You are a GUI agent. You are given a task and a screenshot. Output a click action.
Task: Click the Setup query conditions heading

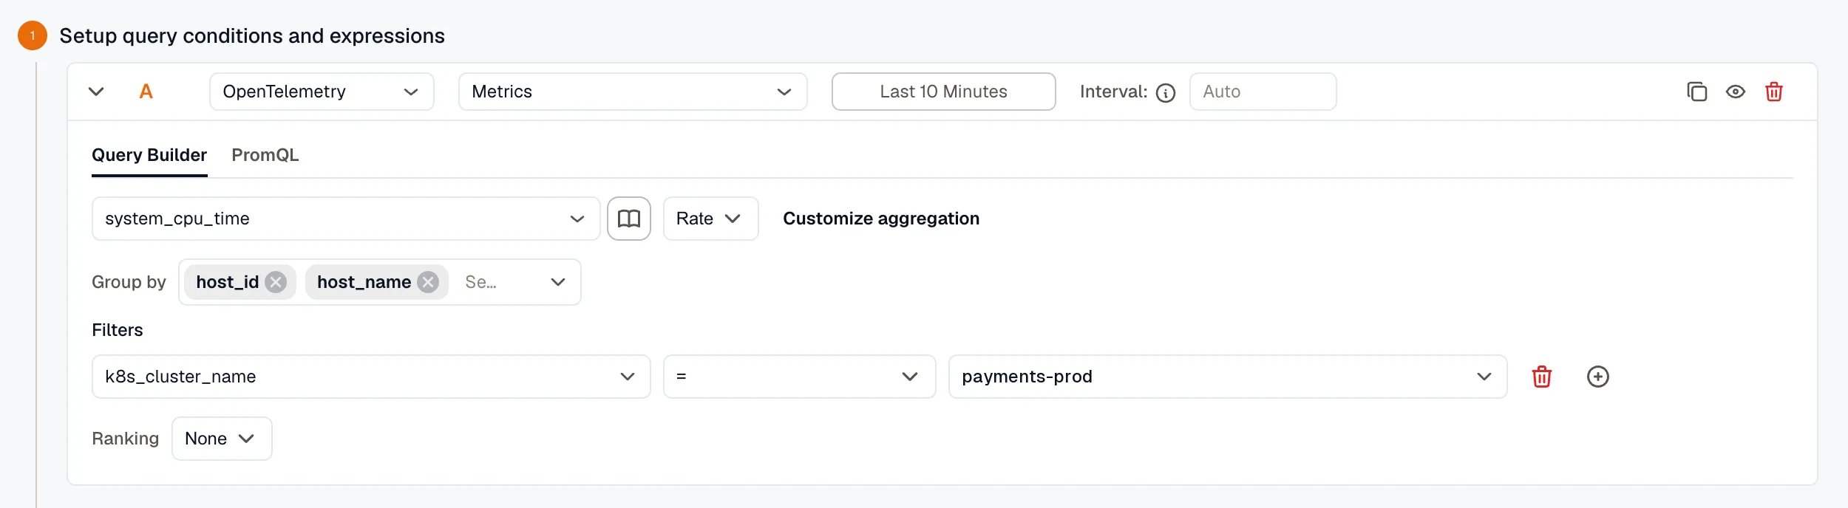252,35
